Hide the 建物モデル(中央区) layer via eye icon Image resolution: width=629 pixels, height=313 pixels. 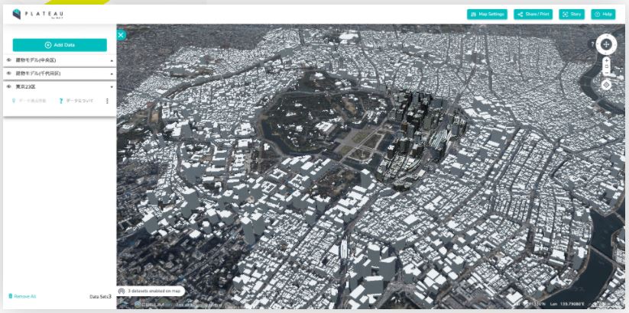click(x=9, y=60)
